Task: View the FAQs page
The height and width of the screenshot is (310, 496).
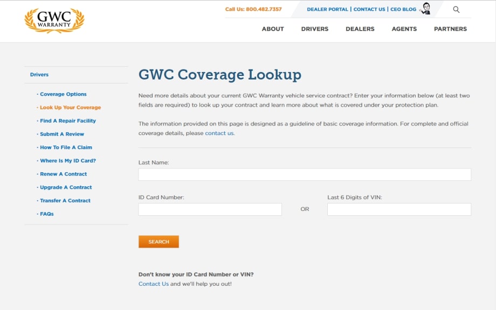Action: 46,214
